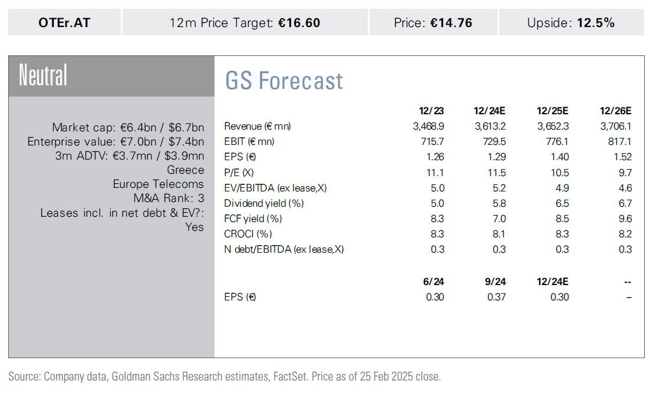Click the Revenue (€ mn) row label

pos(258,126)
